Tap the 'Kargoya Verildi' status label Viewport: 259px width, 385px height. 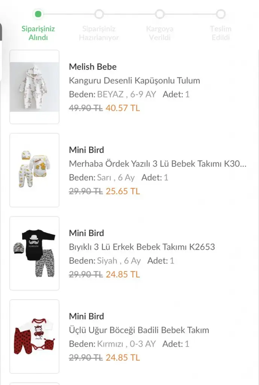(x=160, y=33)
